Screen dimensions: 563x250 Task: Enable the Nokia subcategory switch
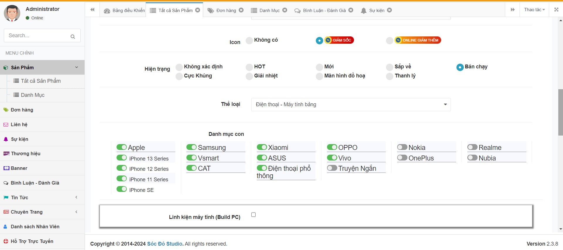pyautogui.click(x=402, y=147)
